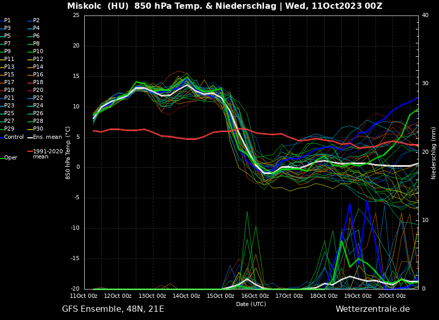
Task: Click the Wetterzentrale.de link
Action: point(372,309)
